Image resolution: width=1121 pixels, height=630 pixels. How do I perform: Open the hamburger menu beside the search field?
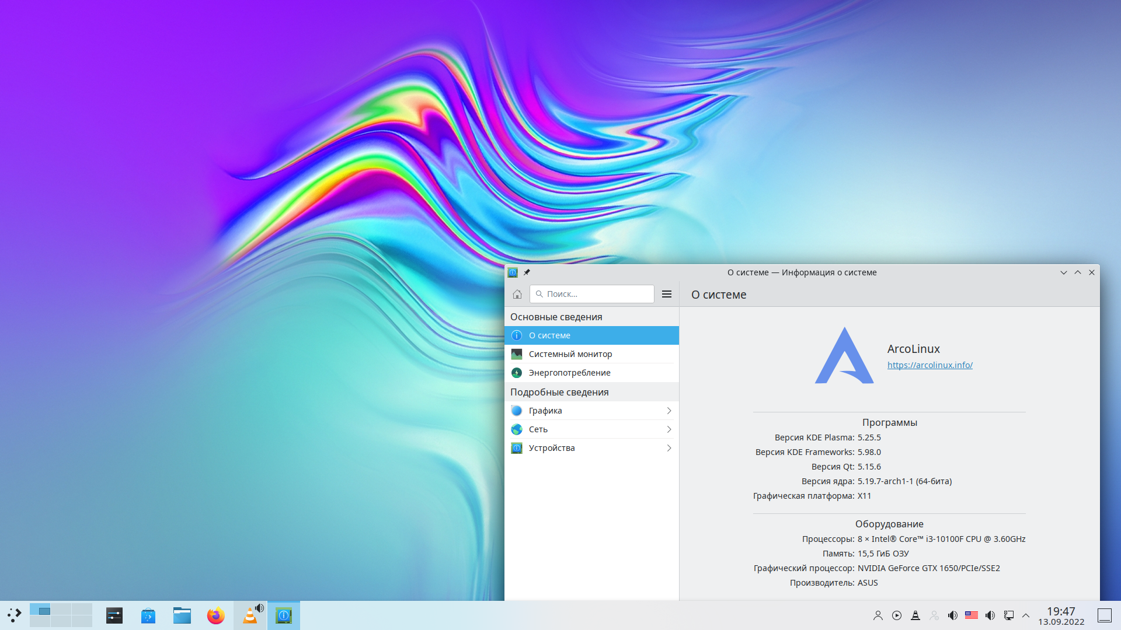[667, 294]
